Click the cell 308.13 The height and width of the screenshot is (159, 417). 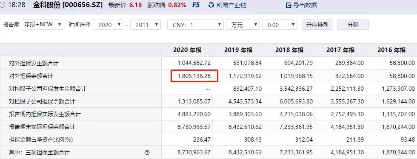(253, 139)
